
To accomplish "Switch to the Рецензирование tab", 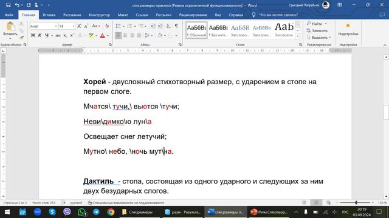I will pos(193,15).
